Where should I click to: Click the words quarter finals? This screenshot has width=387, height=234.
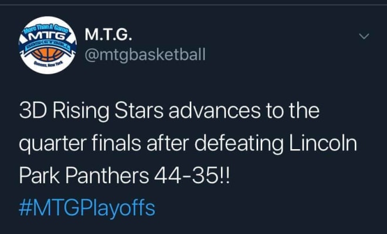point(80,144)
